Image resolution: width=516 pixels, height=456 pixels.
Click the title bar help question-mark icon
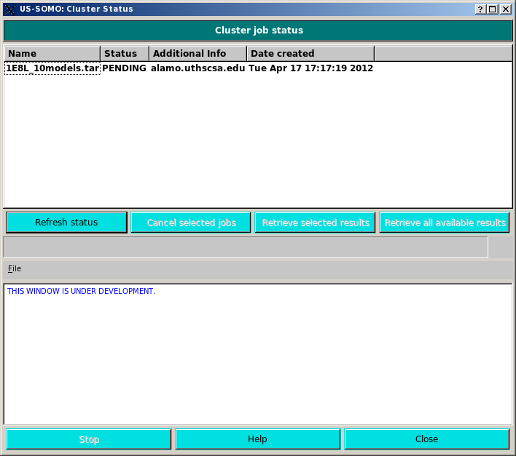[480, 9]
